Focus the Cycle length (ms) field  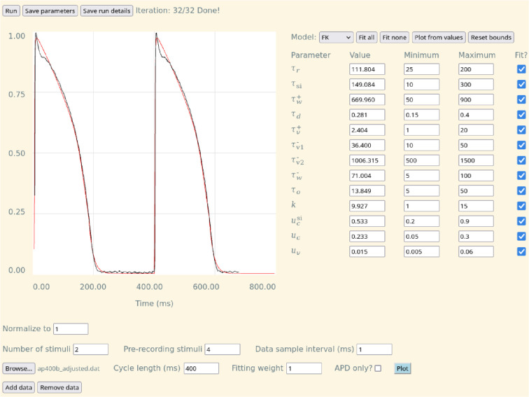[201, 368]
